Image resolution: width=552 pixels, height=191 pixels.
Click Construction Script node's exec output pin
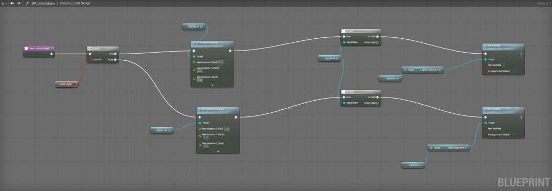pos(52,54)
